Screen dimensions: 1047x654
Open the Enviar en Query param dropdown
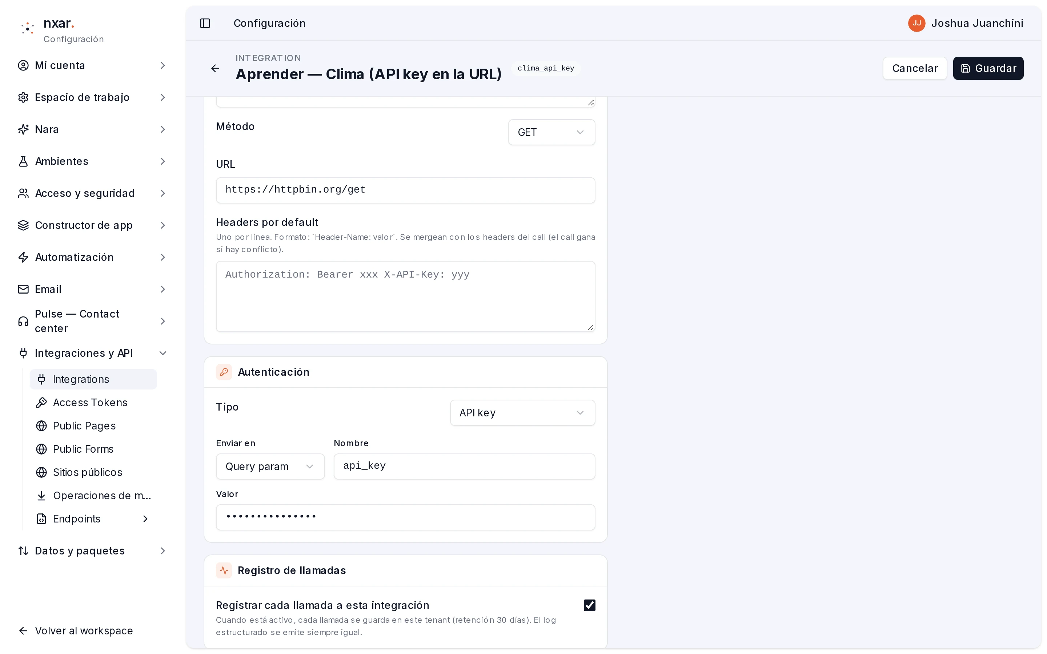(270, 466)
